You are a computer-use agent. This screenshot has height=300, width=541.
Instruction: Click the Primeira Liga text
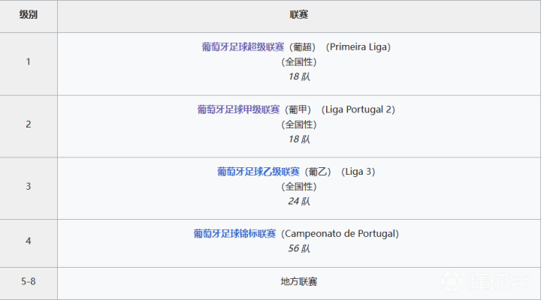pos(358,47)
